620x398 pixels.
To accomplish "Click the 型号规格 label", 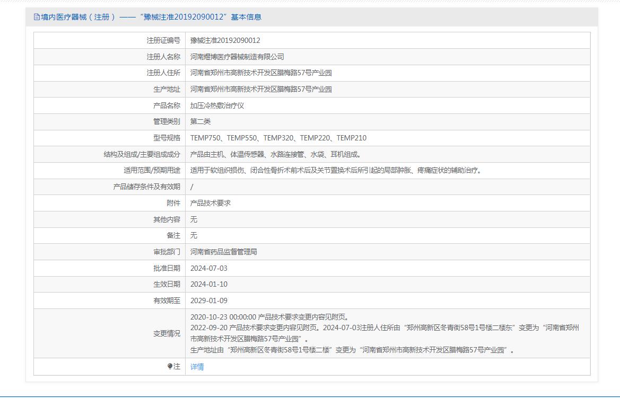I will pyautogui.click(x=167, y=138).
